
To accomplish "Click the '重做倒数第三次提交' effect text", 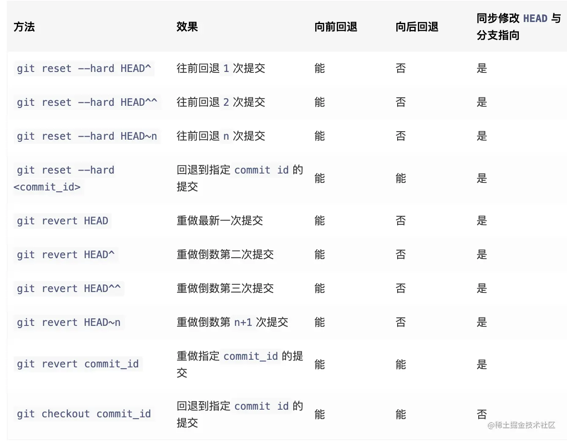I will [x=225, y=288].
